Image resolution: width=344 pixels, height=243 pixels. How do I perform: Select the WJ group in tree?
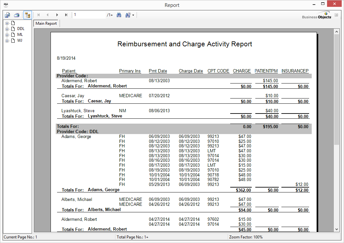[x=20, y=40]
